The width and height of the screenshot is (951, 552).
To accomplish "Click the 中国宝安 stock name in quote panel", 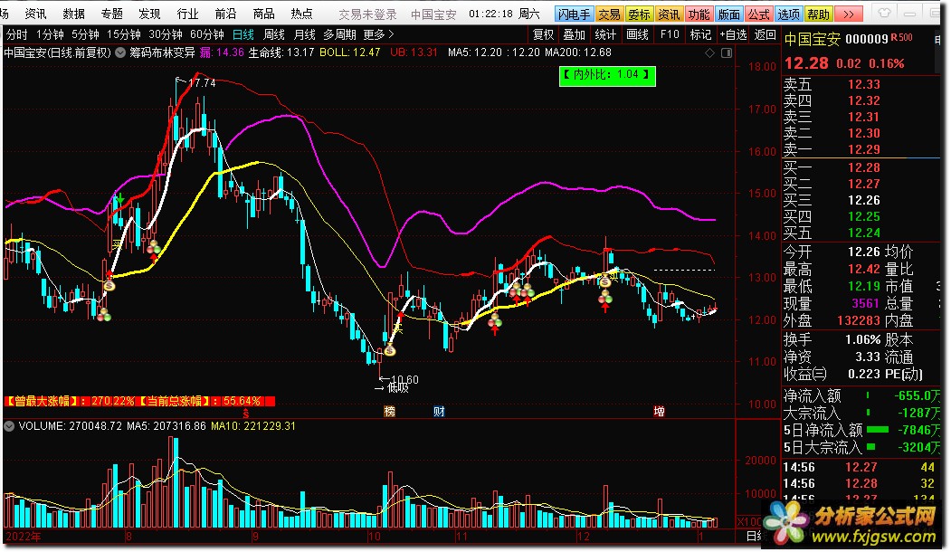I will (x=813, y=40).
